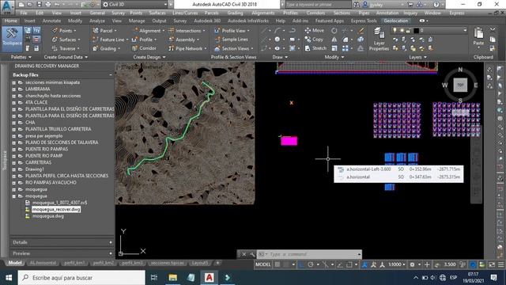Add a new layout tab with plus button
Image resolution: width=506 pixels, height=285 pixels.
(x=218, y=263)
